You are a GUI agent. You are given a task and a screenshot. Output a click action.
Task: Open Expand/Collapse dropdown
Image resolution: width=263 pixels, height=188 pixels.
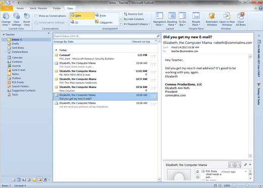pos(137,24)
